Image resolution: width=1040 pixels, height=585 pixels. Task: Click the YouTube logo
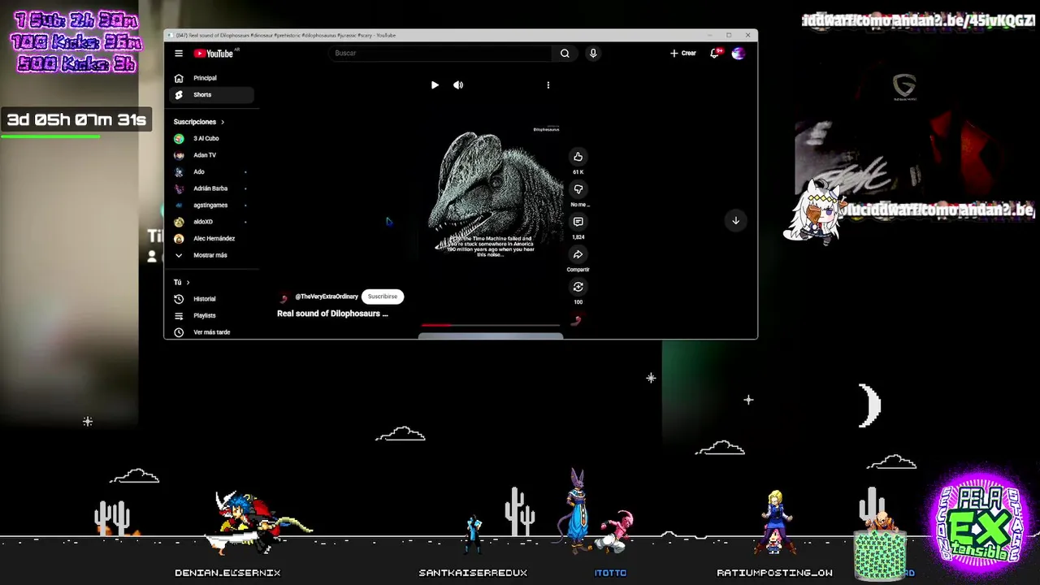(214, 54)
